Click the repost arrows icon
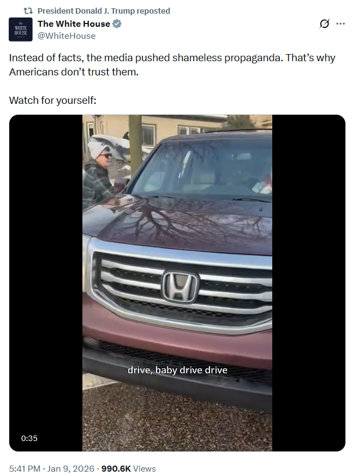Viewport: 353px width, 476px height. [x=28, y=11]
